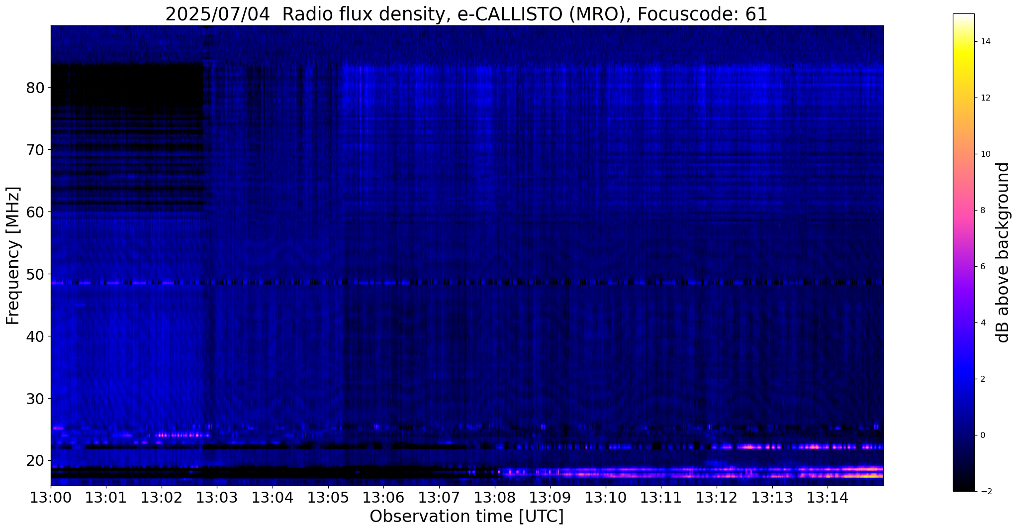The height and width of the screenshot is (531, 1018).
Task: Click the 13:05 time tick label
Action: click(x=328, y=498)
